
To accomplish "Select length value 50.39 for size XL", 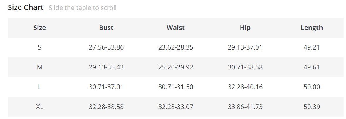I will click(x=312, y=107).
